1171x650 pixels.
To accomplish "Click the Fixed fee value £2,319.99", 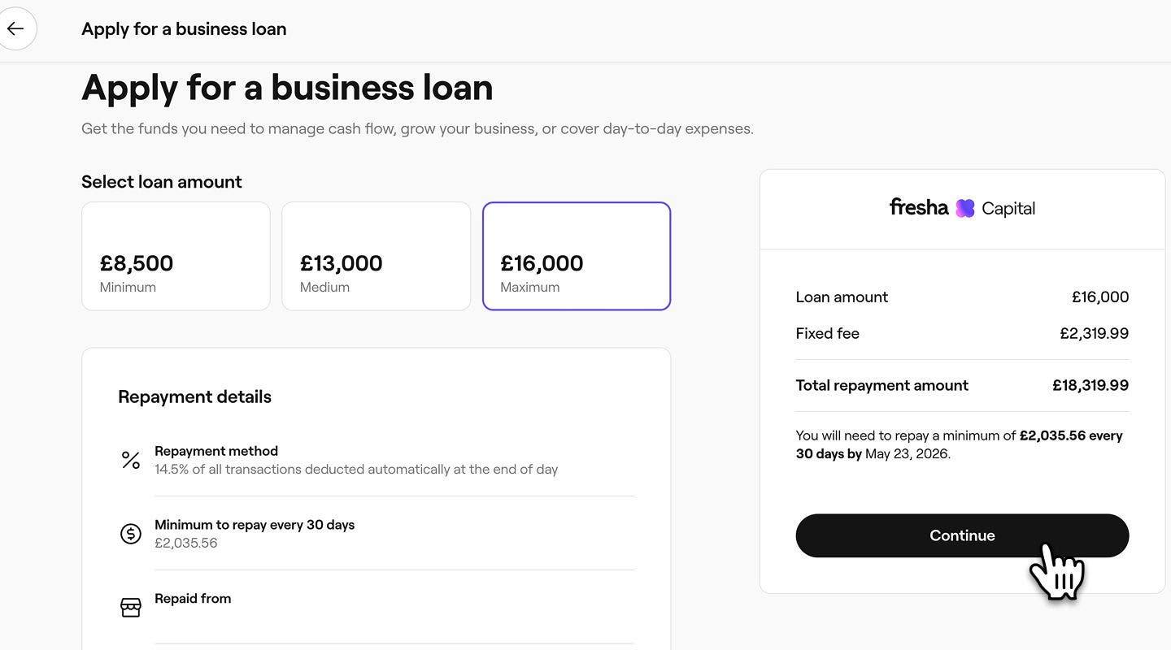I will tap(1094, 333).
